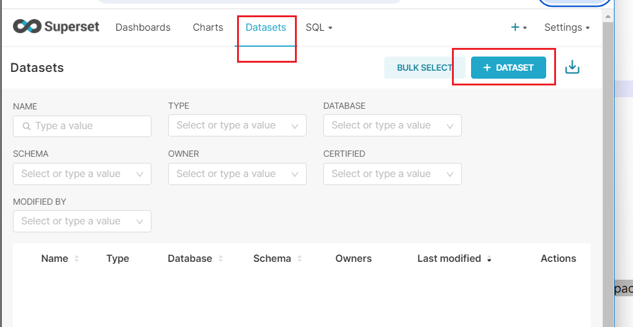
Task: Open the Modified By filter dropdown
Action: click(82, 221)
